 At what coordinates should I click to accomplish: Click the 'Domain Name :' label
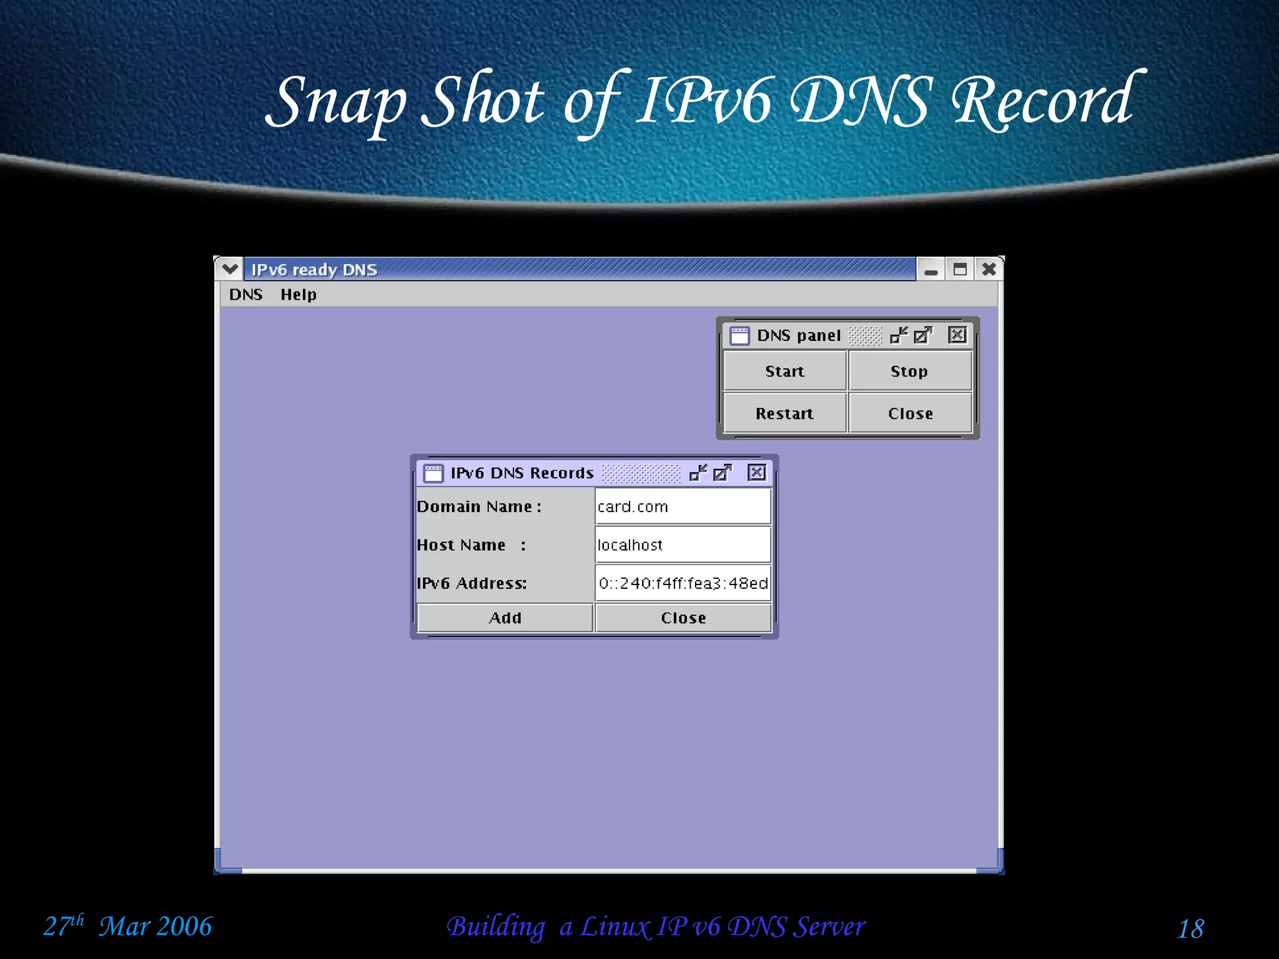[x=479, y=506]
